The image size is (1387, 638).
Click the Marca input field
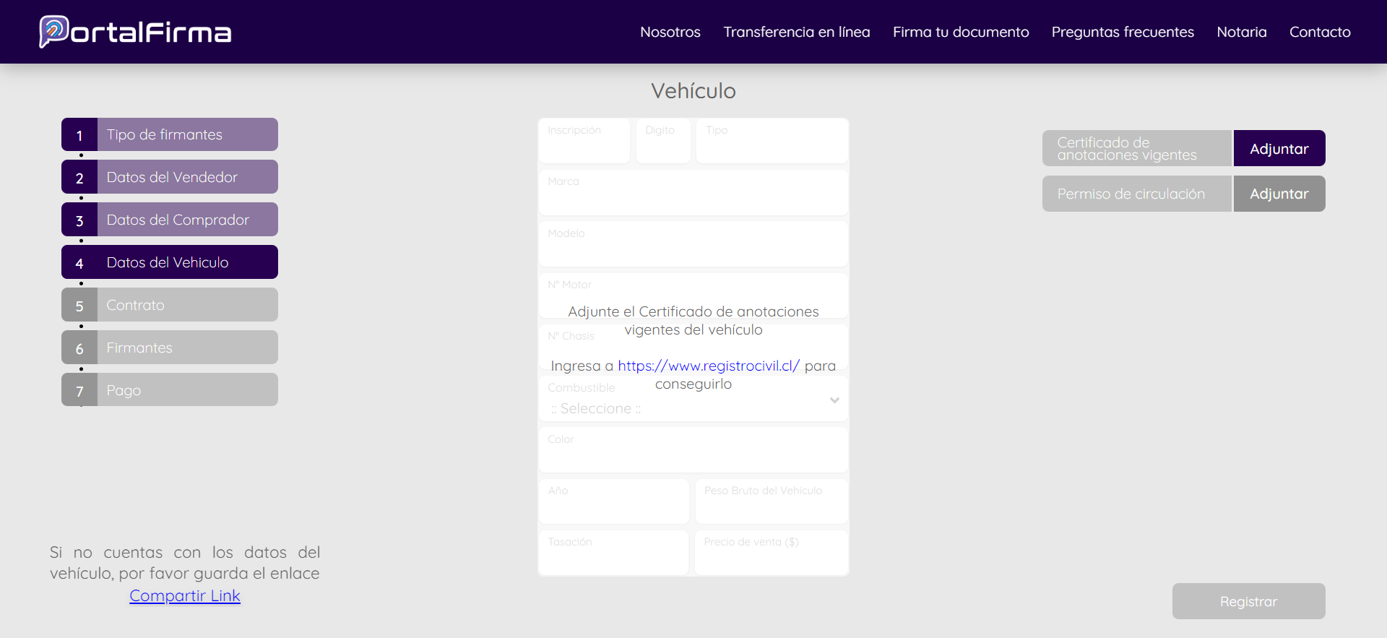[692, 198]
